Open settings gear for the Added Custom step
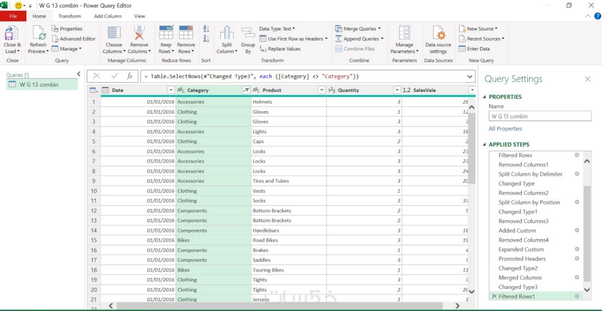 pyautogui.click(x=577, y=230)
